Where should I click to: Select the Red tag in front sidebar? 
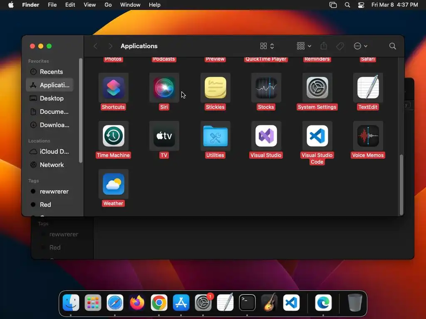pos(50,204)
